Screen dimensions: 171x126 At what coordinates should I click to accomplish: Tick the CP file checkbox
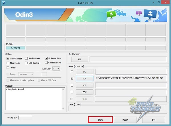pos(72,85)
